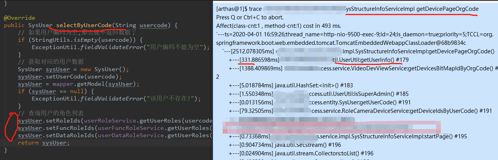
Task: Click the '[331.886598ms]' timing value
Action: 259,60
